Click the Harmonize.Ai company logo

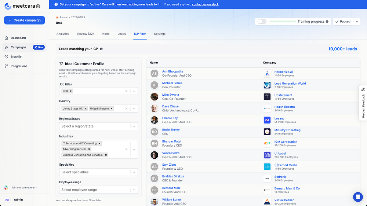[x=267, y=73]
